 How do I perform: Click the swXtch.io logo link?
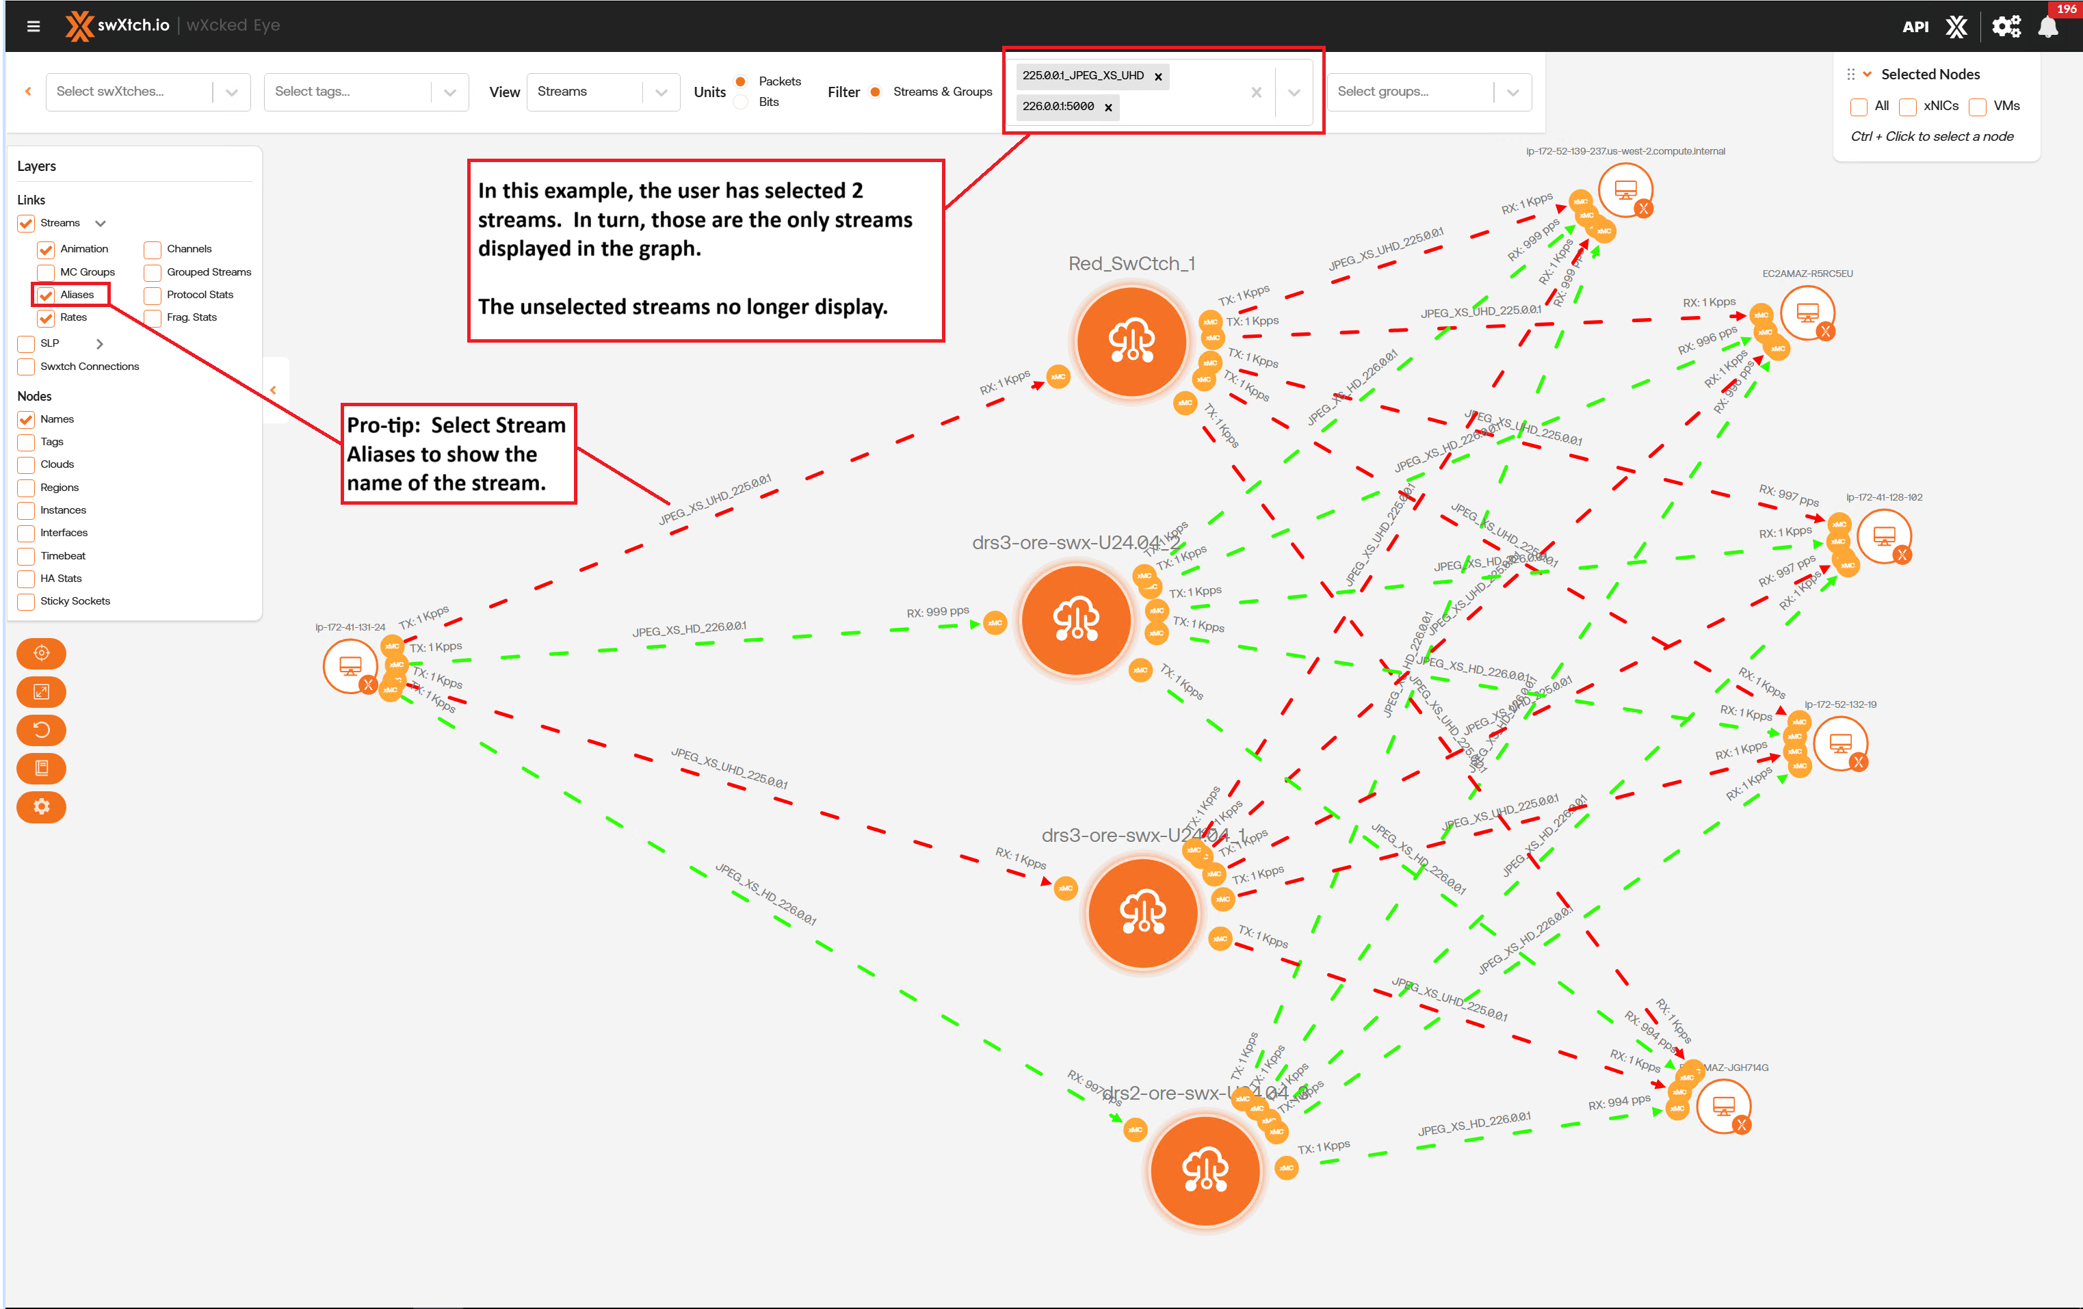(118, 26)
